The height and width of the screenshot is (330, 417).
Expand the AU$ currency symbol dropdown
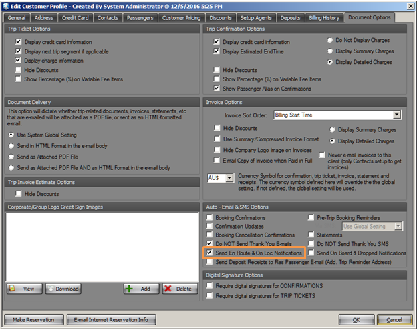[229, 178]
